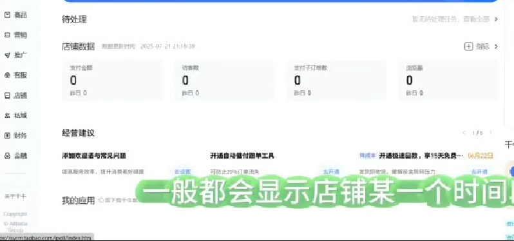Select the 支付金额 data card
This screenshot has height=241, width=514.
(113, 81)
